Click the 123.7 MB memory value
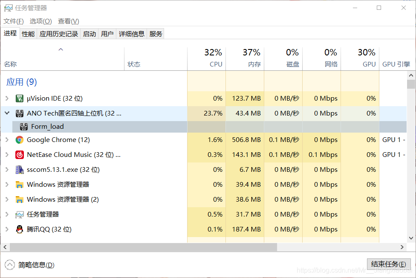Screen dimensions: 416x278 pos(246,98)
